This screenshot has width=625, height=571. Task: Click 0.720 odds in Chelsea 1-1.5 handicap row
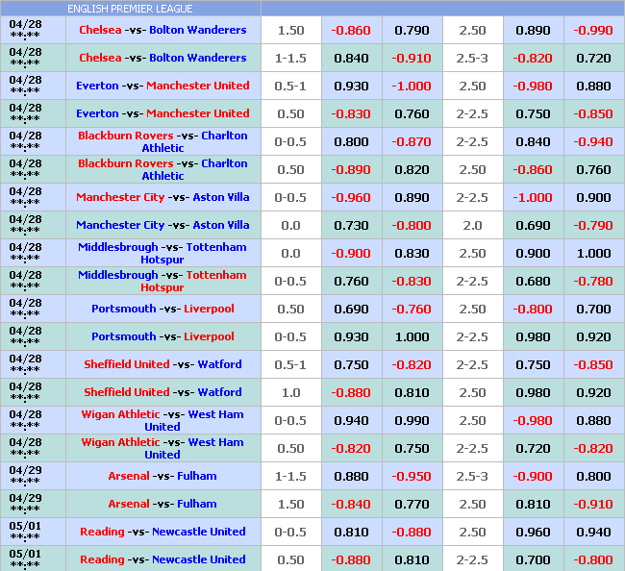(593, 59)
